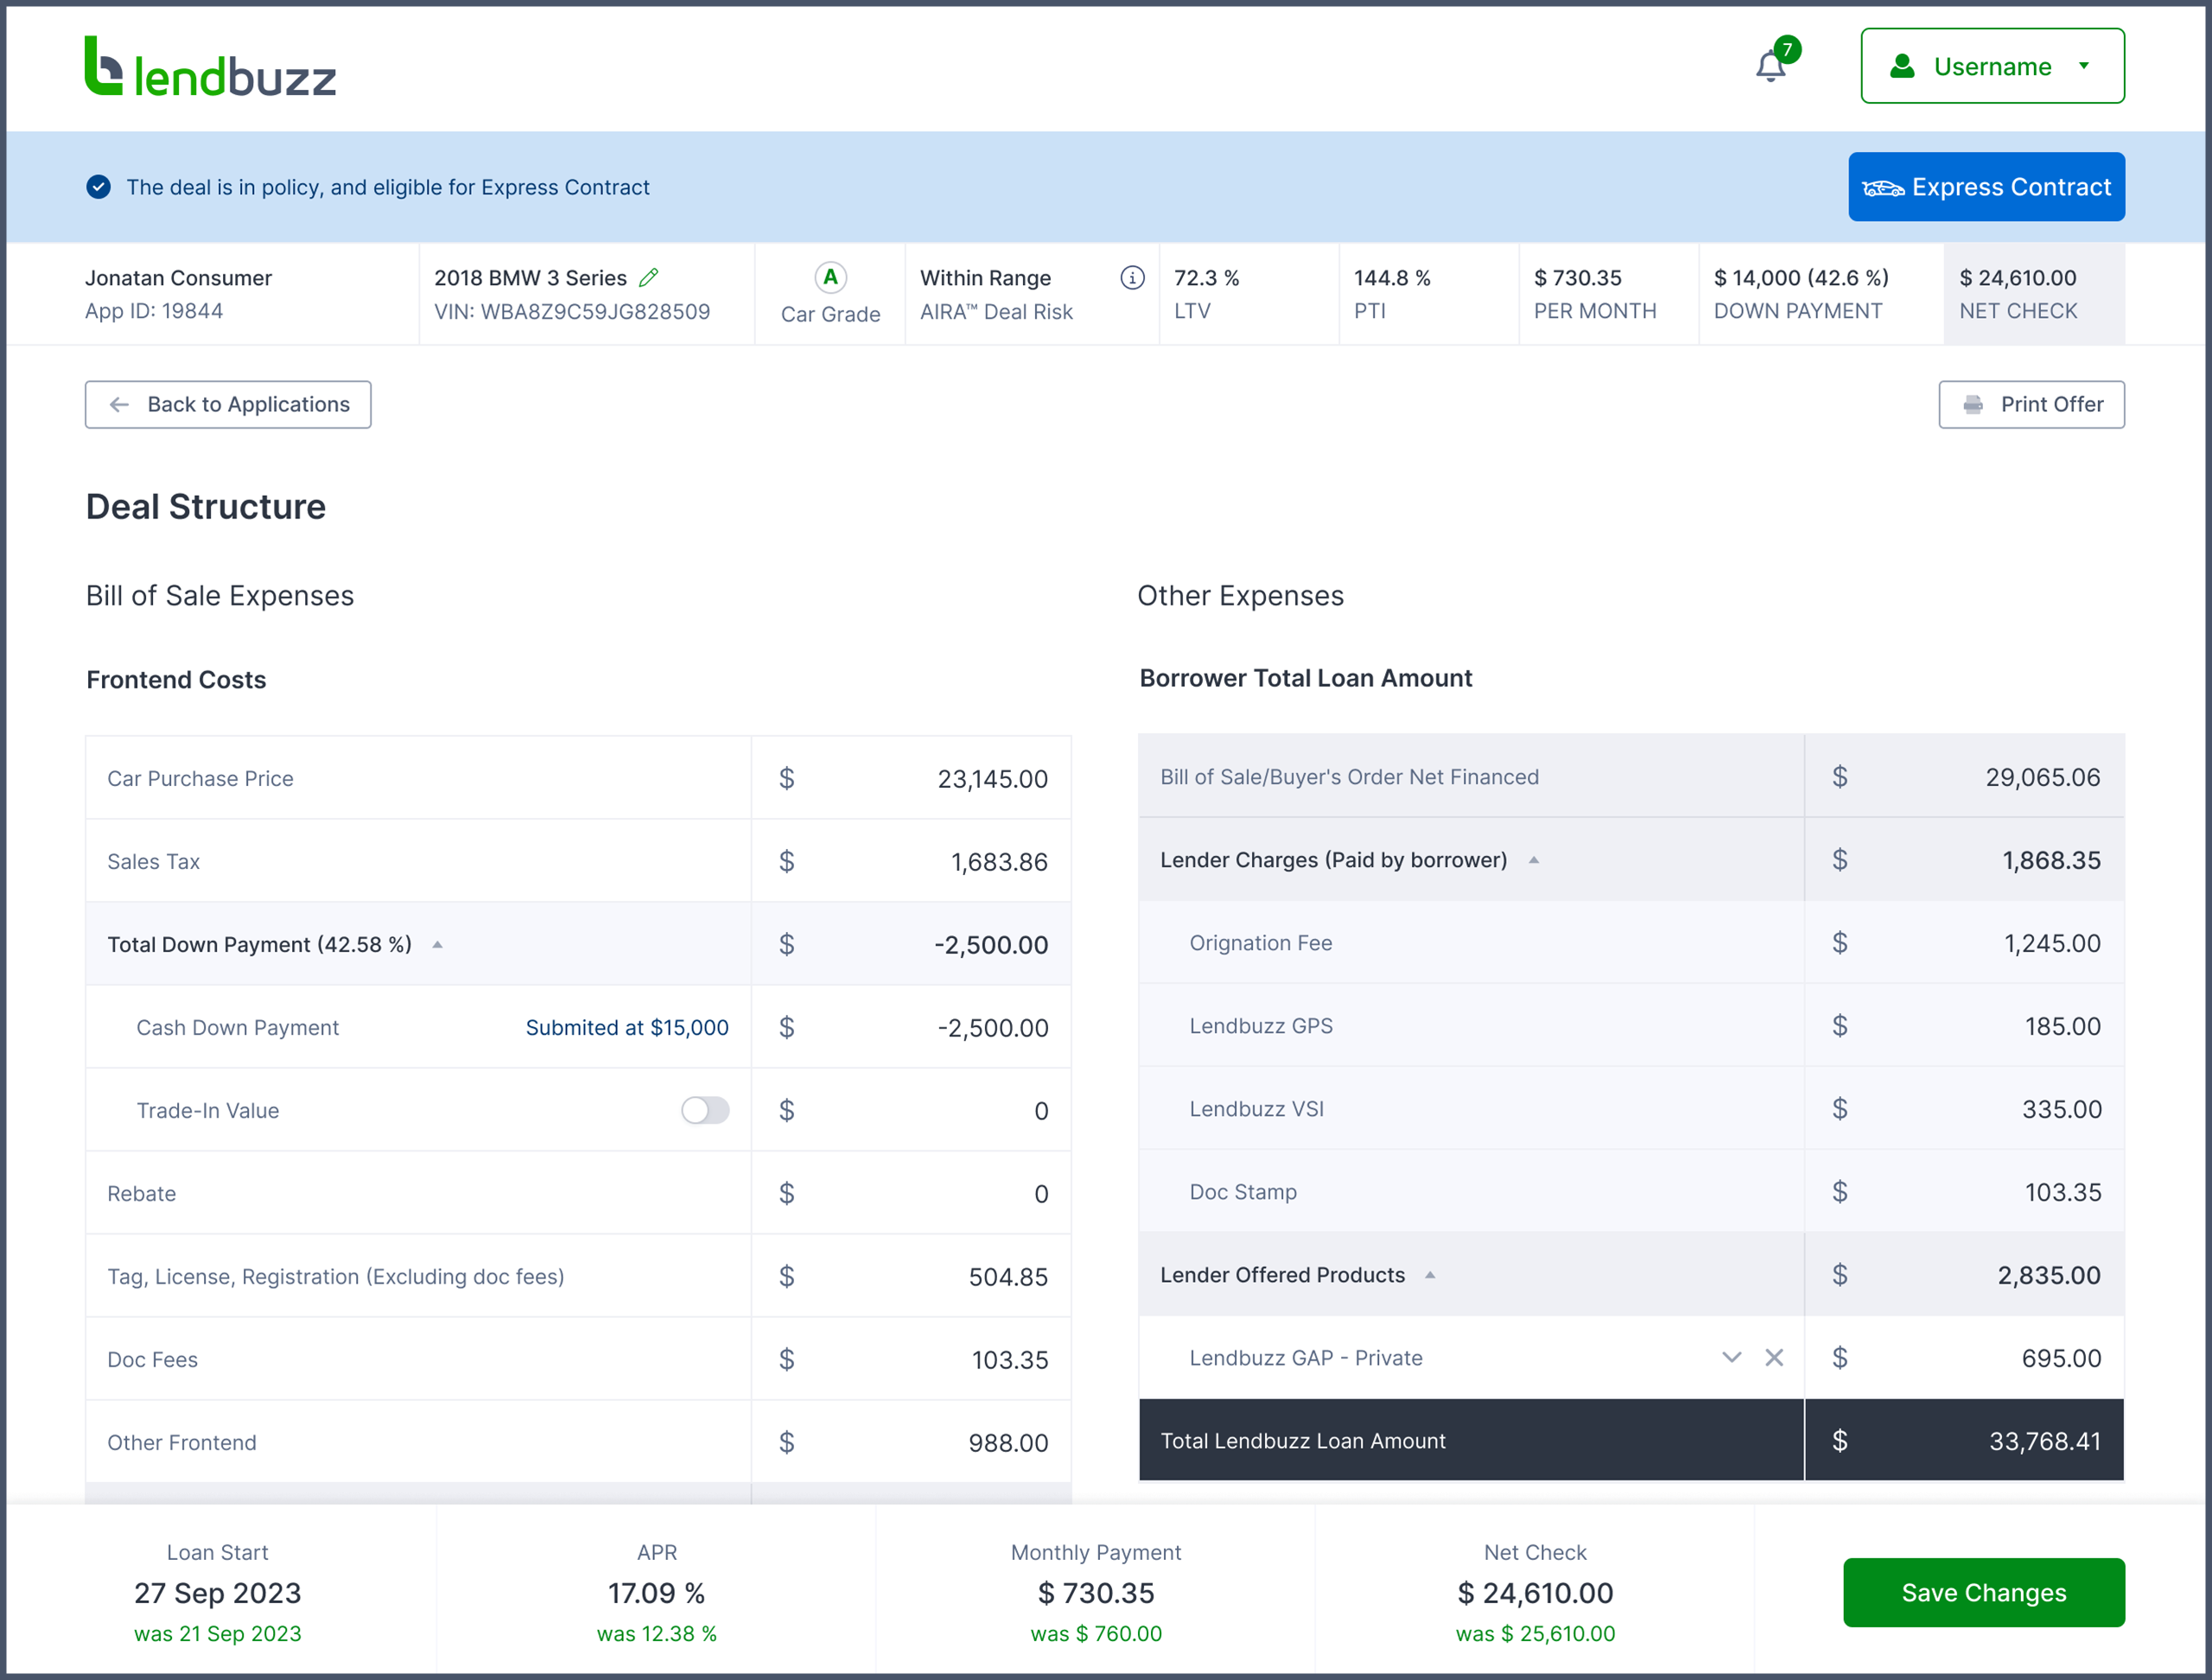Viewport: 2212px width, 1680px height.
Task: Open the Lendbuzz GAP - Private dropdown chevron
Action: click(1732, 1357)
